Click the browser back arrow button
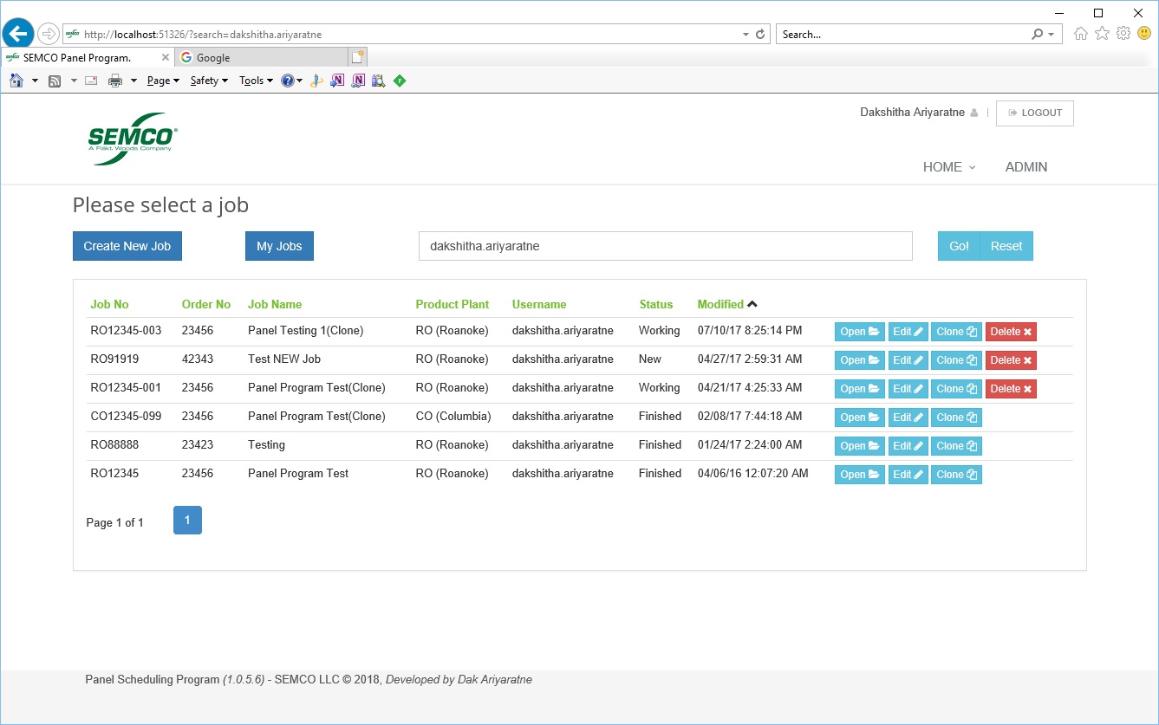The height and width of the screenshot is (725, 1159). (x=18, y=34)
